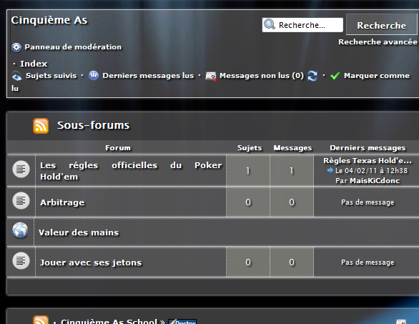Click the eye icon for Sujets suivis
Viewport: 419px width, 324px height.
click(x=16, y=77)
